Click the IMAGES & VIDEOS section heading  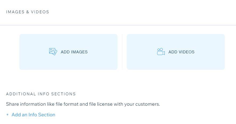tap(27, 12)
